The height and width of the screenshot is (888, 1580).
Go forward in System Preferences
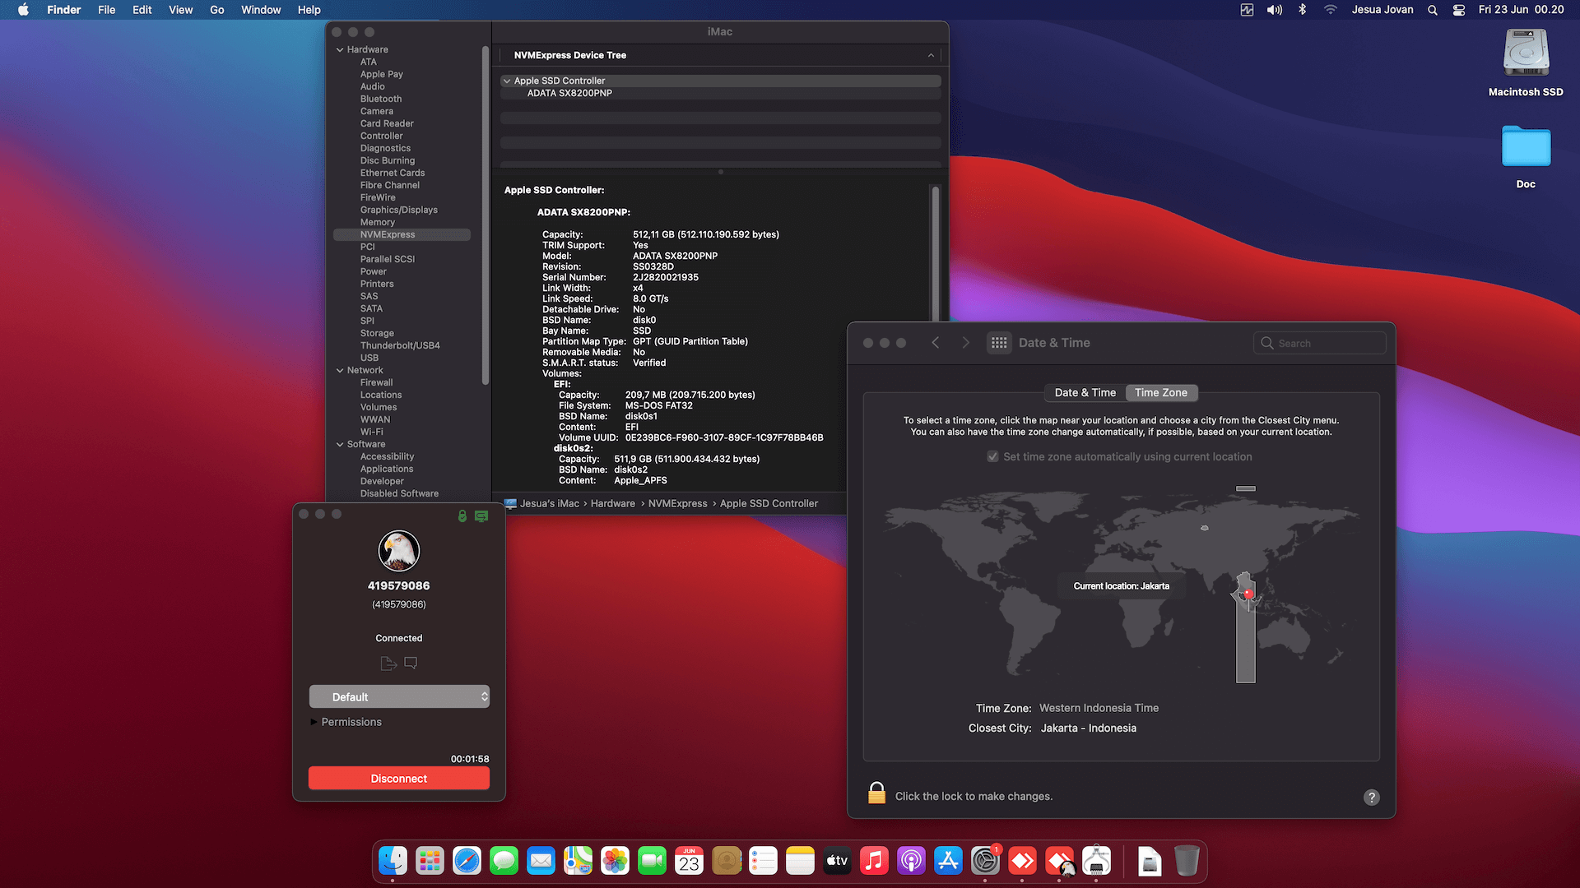[966, 343]
